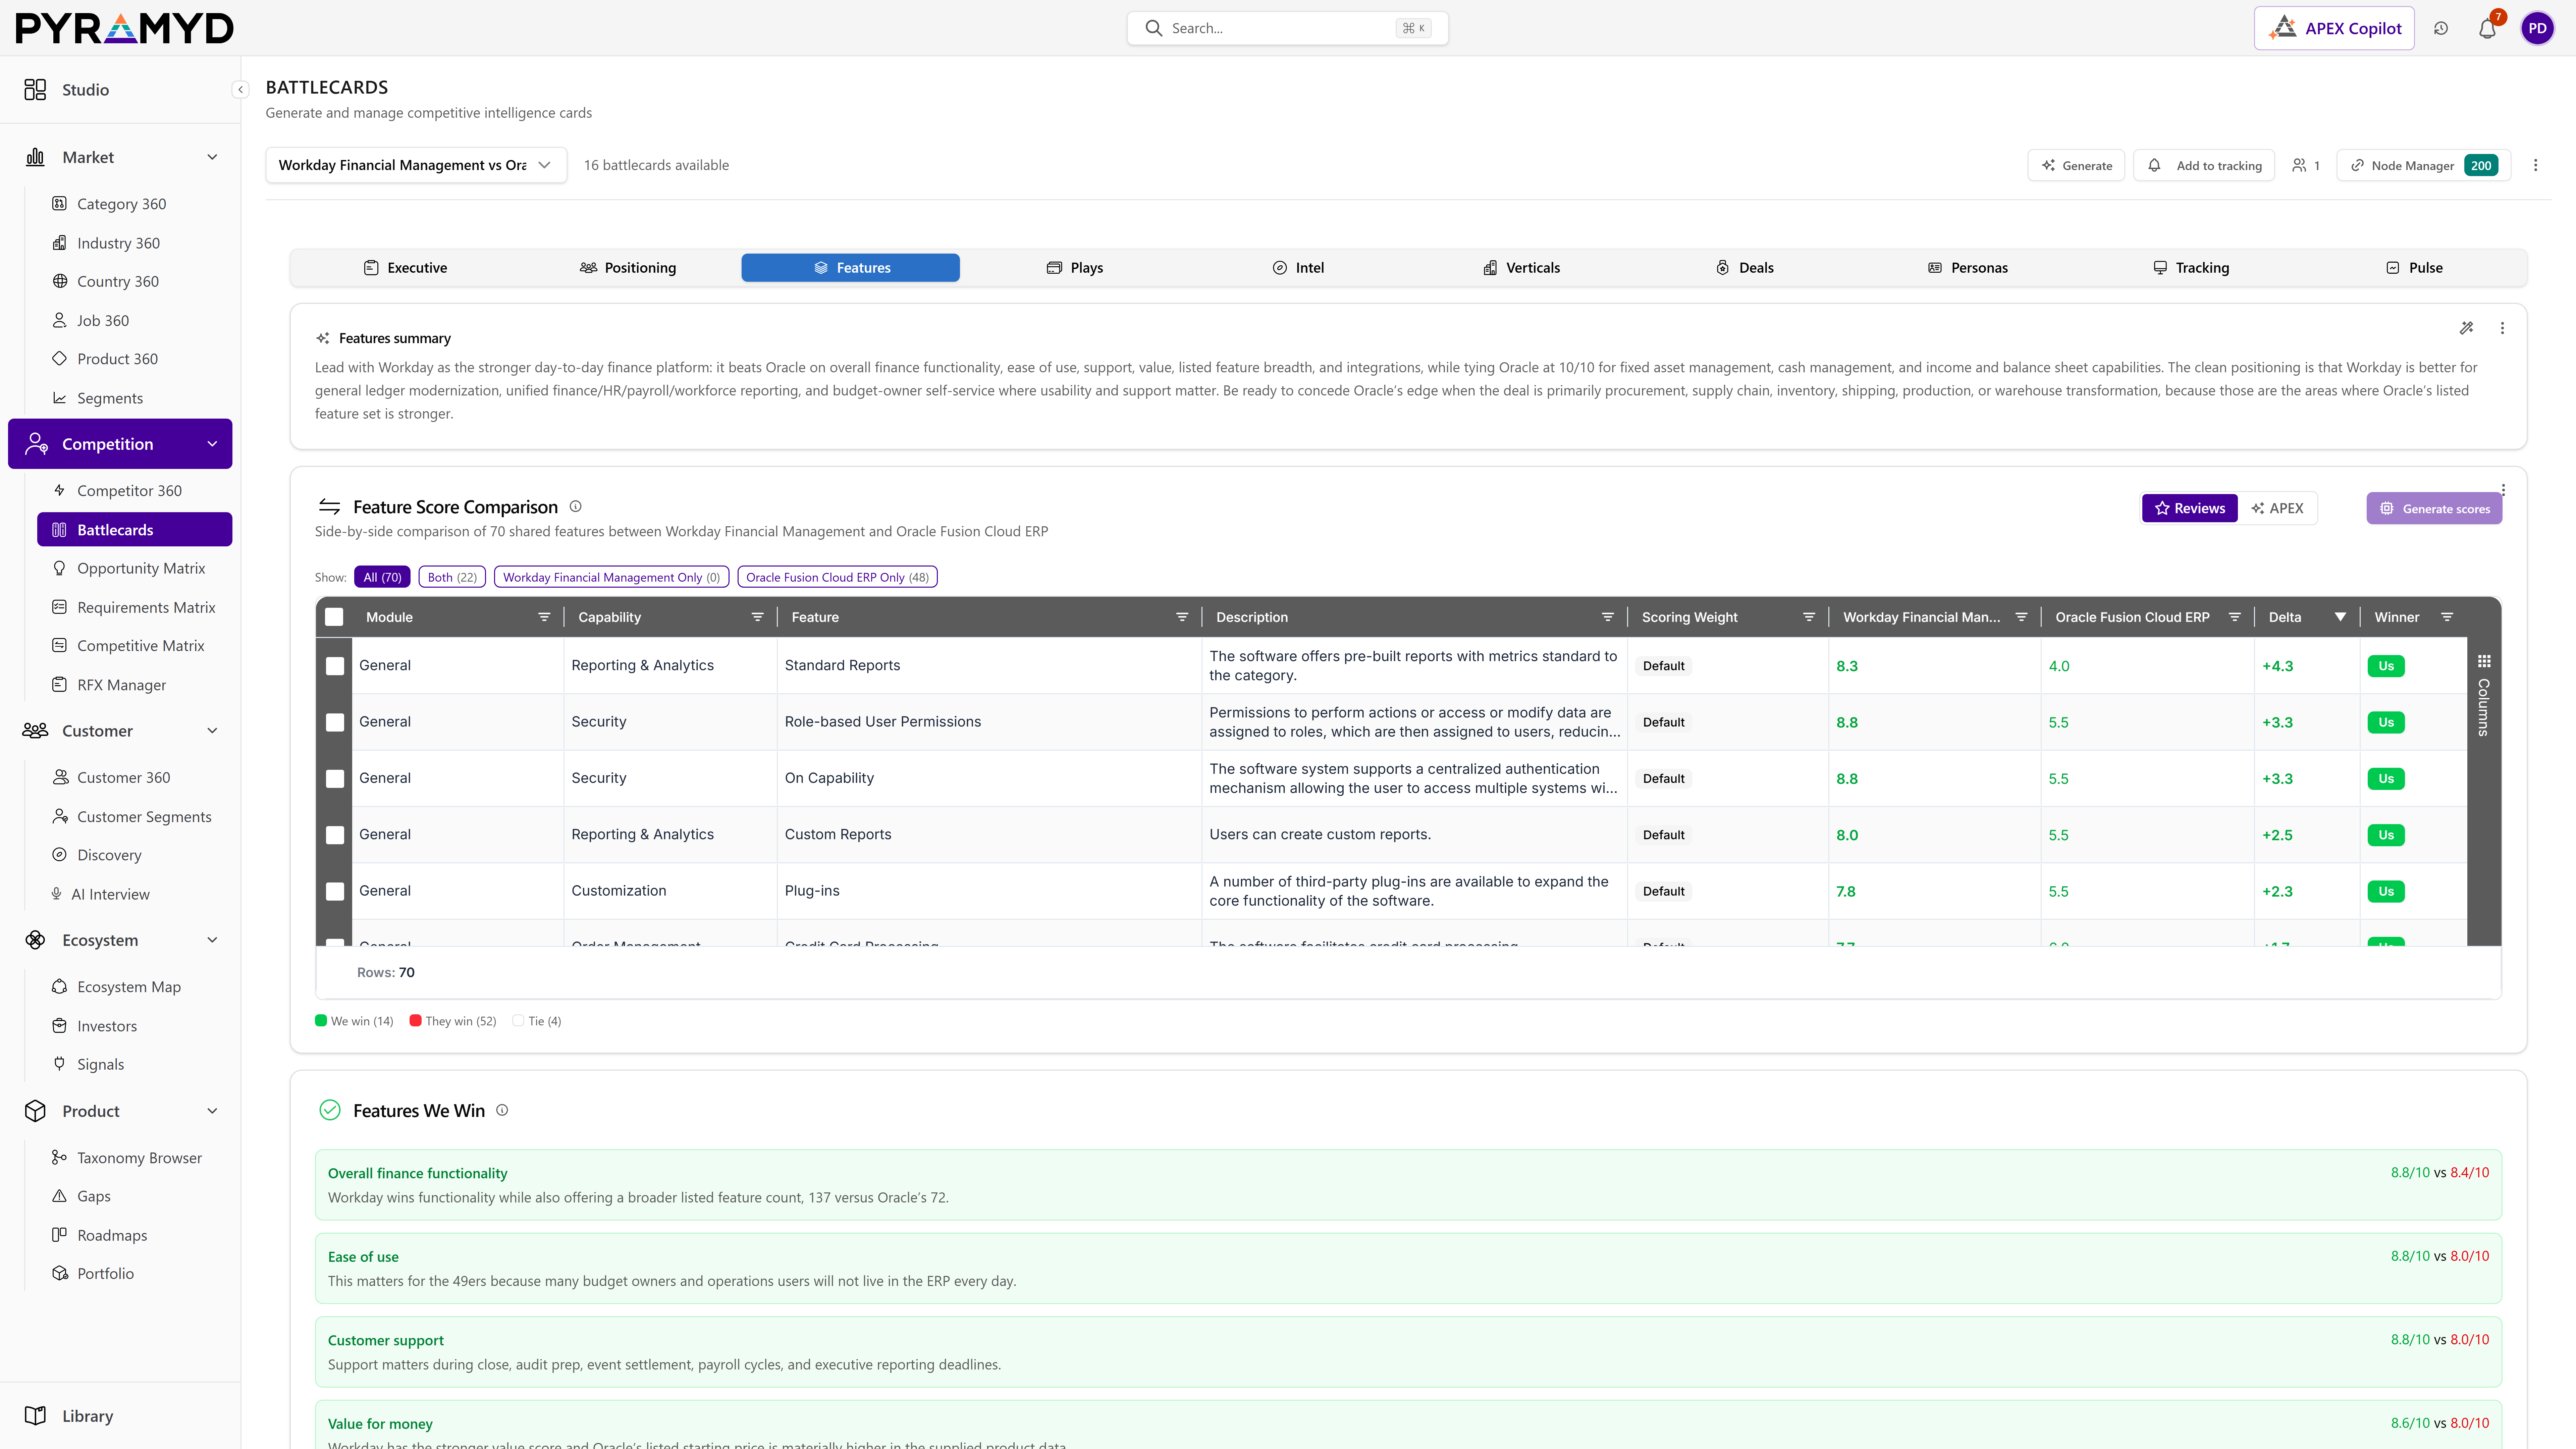
Task: Collapse the Ecosystem section
Action: (x=212, y=940)
